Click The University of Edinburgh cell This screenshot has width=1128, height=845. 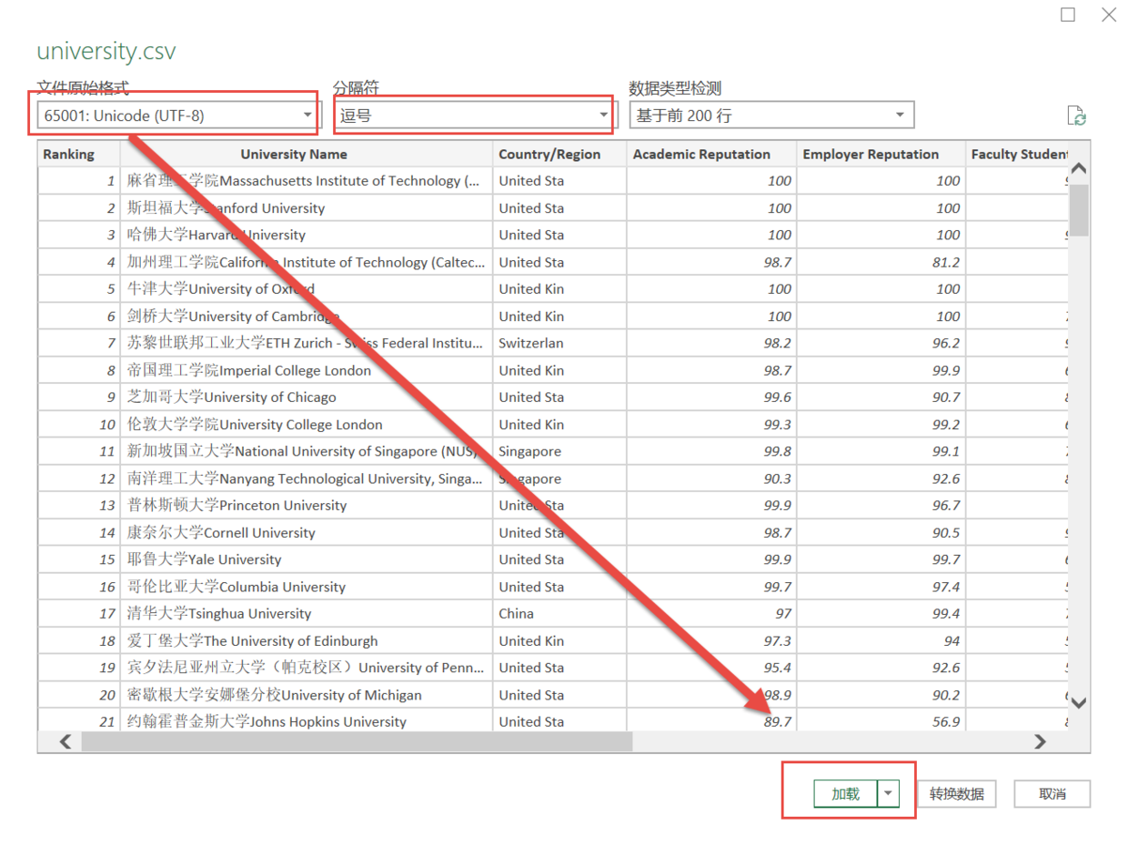[307, 641]
